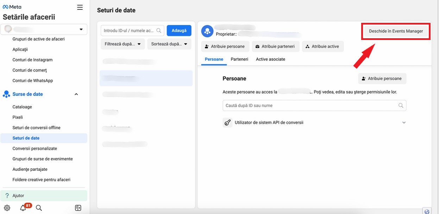
Task: Click the Meta logo
Action: coord(12,7)
